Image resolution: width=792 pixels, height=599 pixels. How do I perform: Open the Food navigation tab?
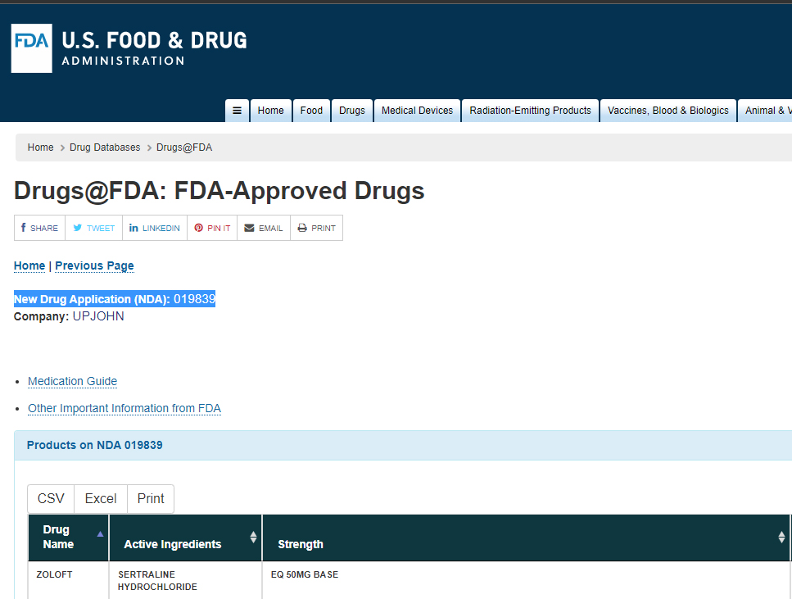point(311,111)
